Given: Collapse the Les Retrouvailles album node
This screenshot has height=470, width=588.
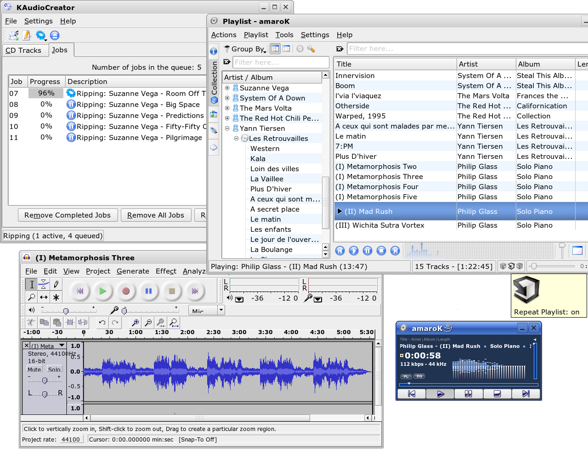Looking at the screenshot, I should [237, 138].
